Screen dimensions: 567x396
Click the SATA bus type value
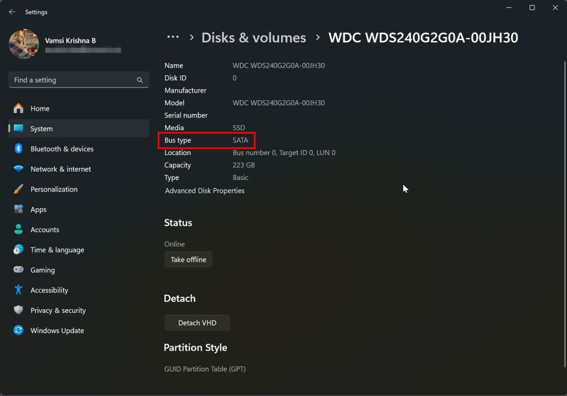tap(240, 140)
